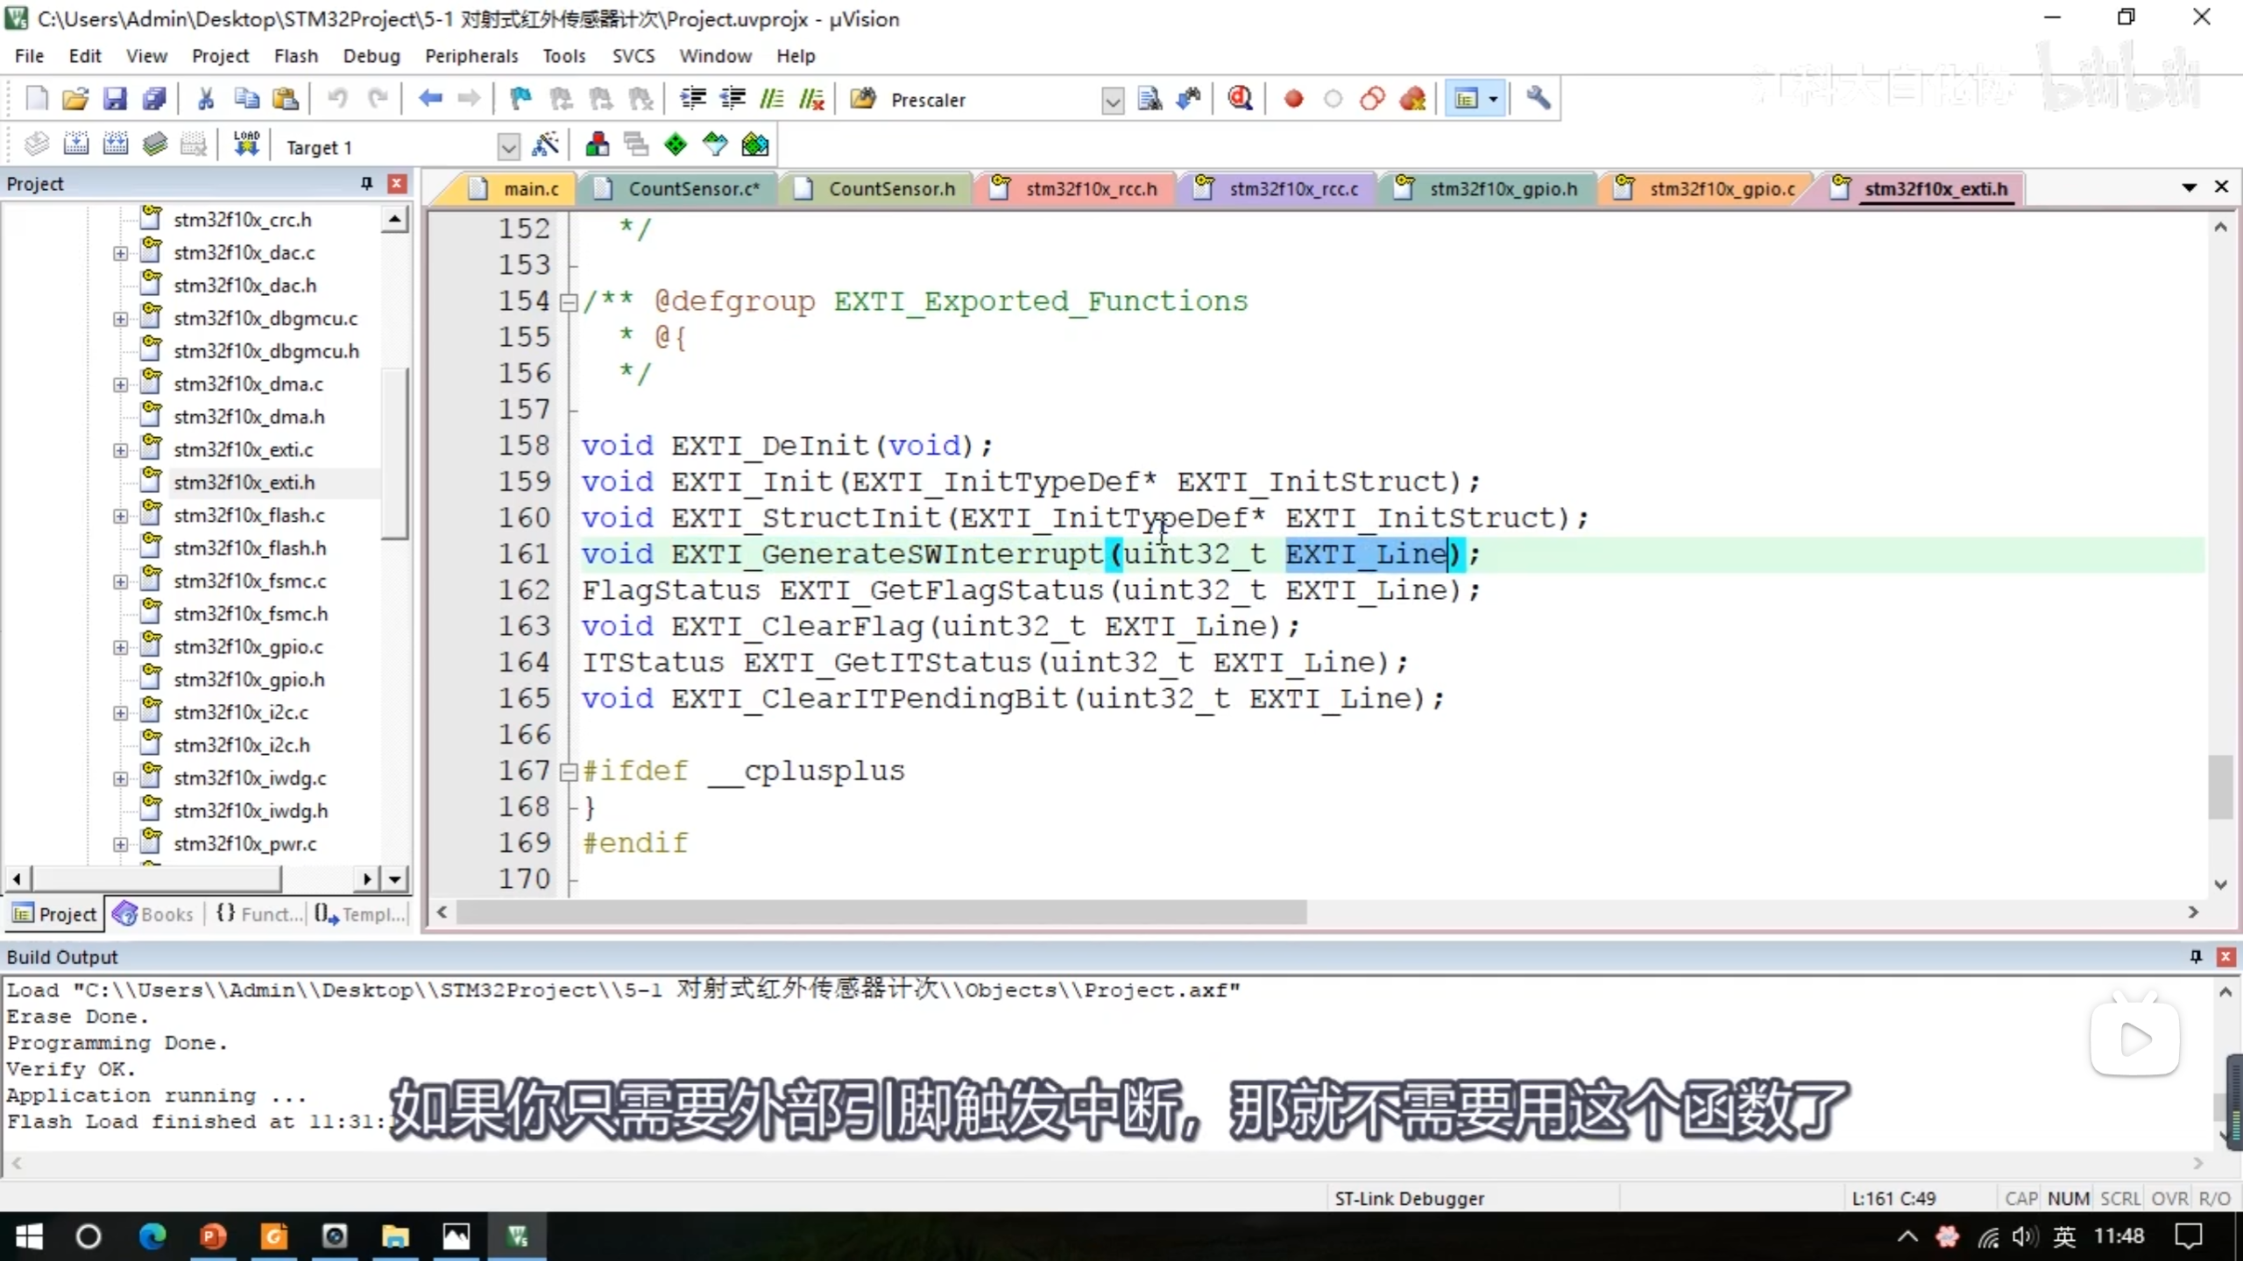
Task: Expand the stm32f10x_exti.c tree node
Action: 120,450
